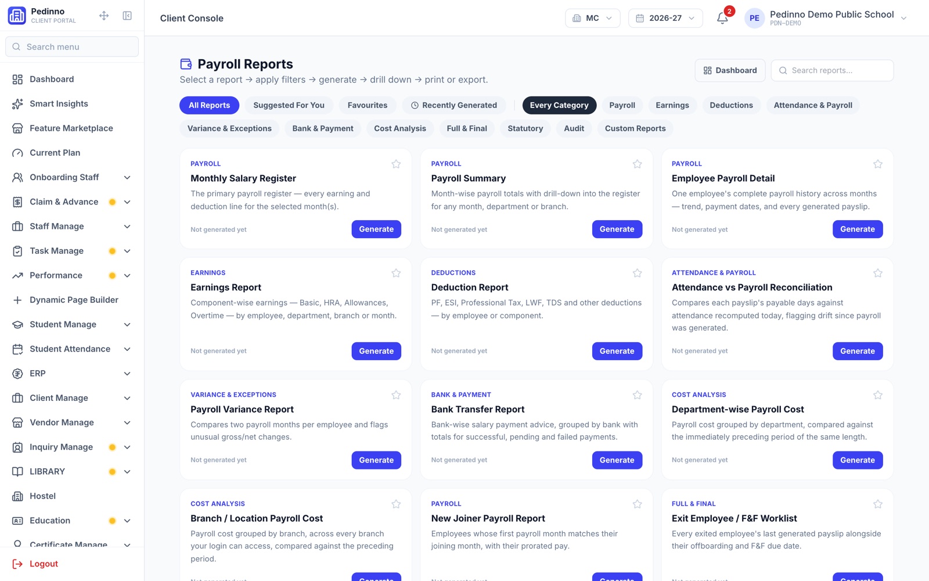The height and width of the screenshot is (581, 929).
Task: Generate the Payroll Variance Report
Action: pos(376,460)
